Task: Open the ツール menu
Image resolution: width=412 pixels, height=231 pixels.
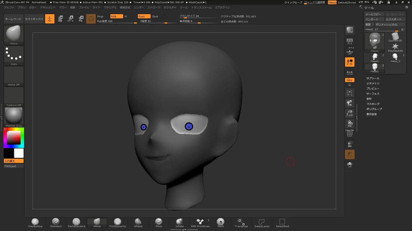Action: coord(183,7)
